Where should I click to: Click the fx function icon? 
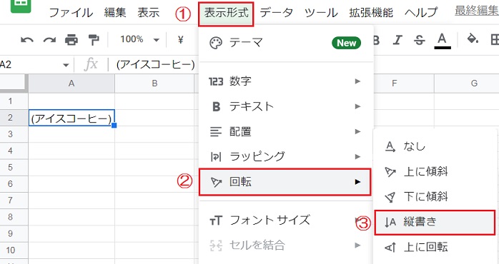tap(91, 65)
